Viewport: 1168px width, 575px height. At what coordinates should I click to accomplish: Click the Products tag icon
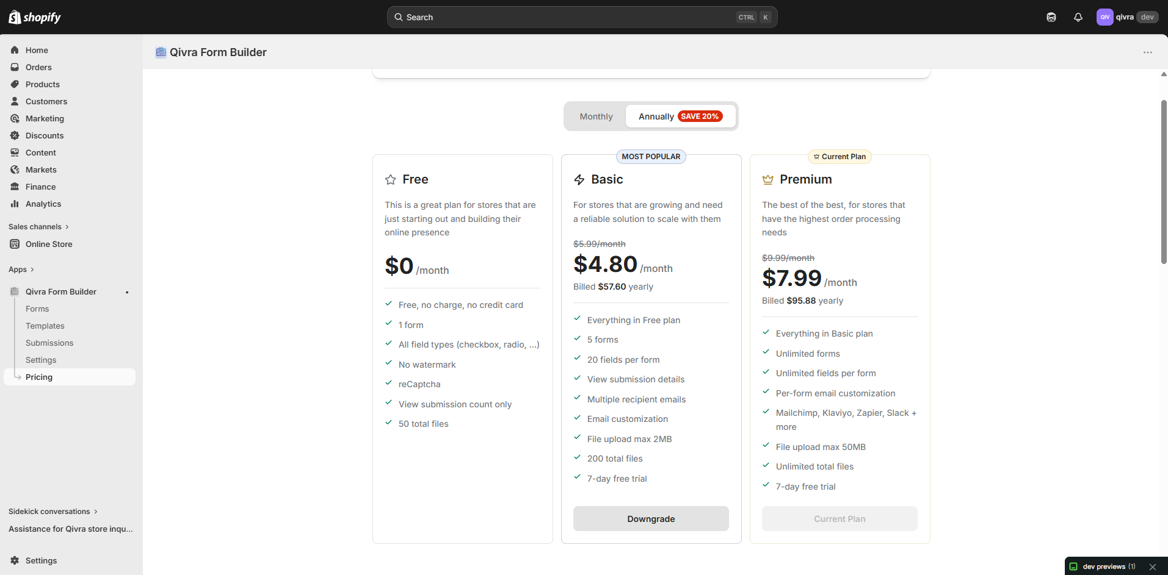pos(15,84)
